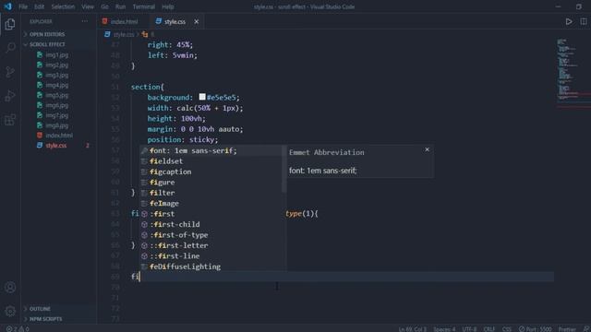Click Spaces: 4 indentation setting
Image resolution: width=591 pixels, height=332 pixels.
point(444,329)
